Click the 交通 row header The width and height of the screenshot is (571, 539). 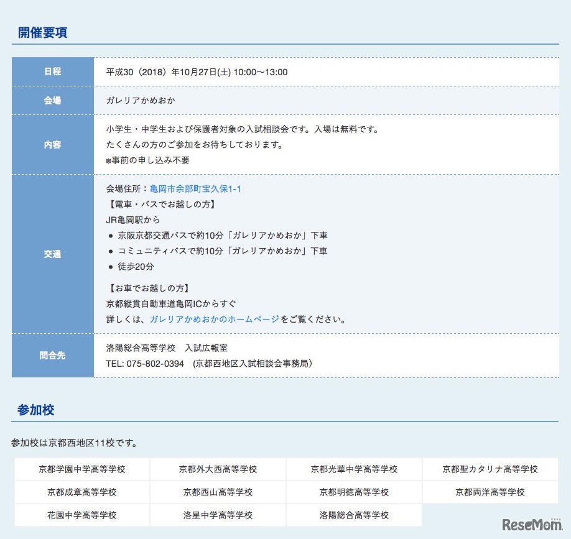tap(53, 254)
